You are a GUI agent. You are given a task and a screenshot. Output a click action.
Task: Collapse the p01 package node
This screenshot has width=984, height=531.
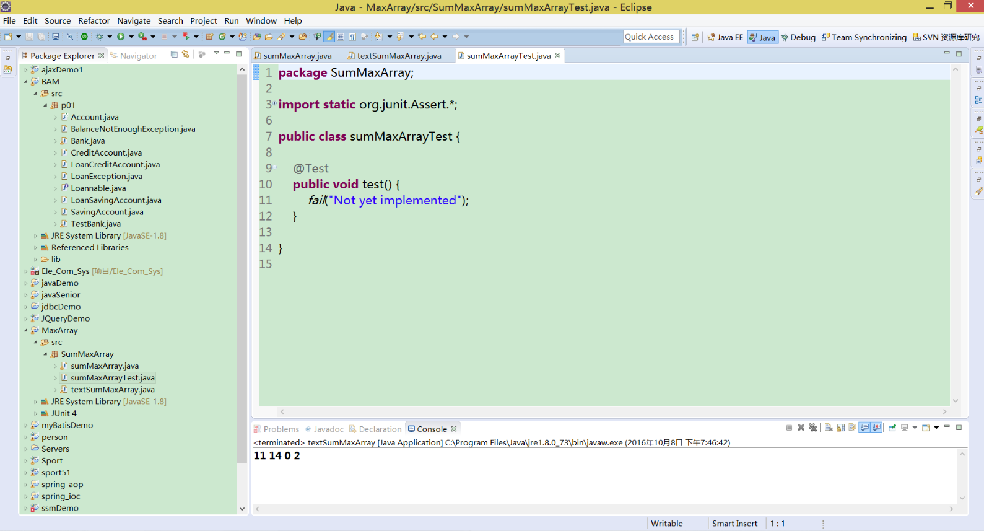pos(46,105)
